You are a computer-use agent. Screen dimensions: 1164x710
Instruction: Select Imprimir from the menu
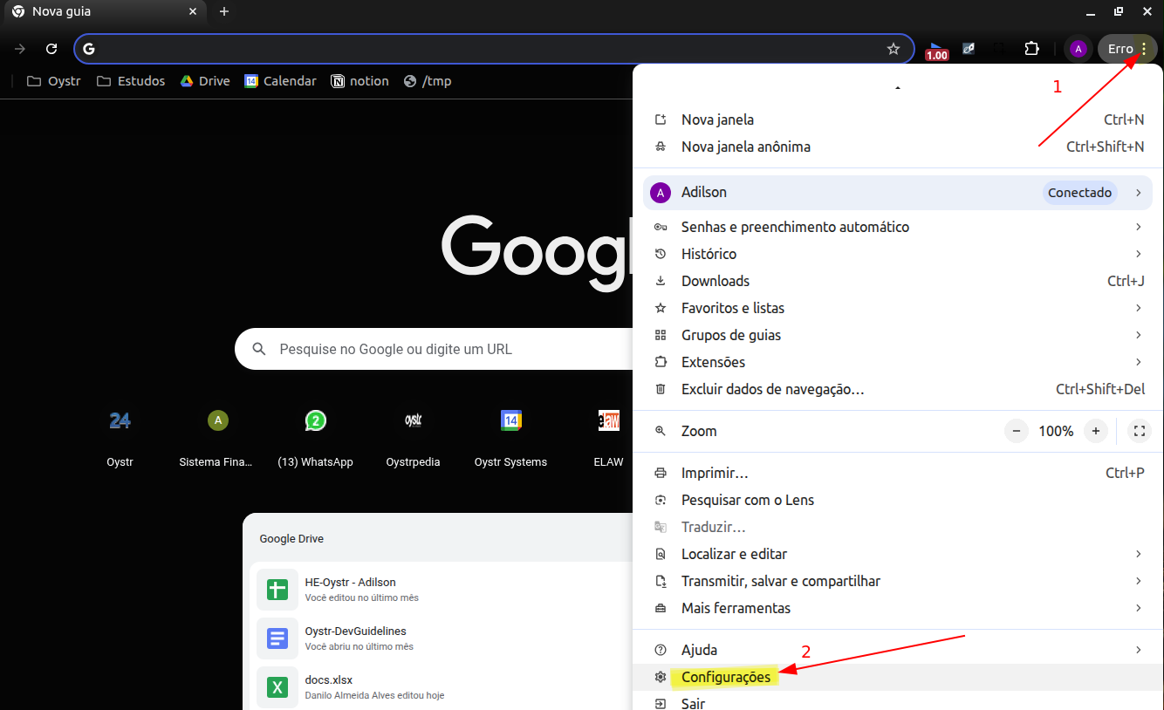898,473
